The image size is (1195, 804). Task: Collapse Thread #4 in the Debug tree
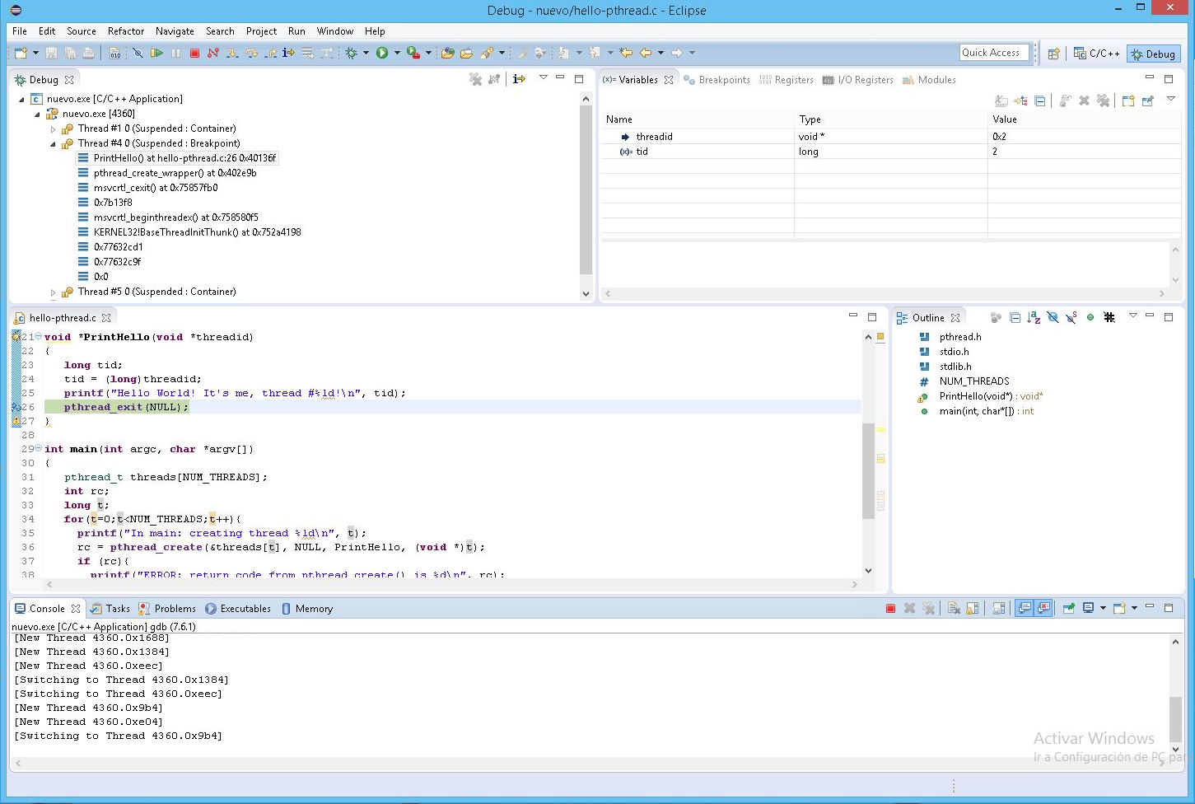[x=54, y=144]
